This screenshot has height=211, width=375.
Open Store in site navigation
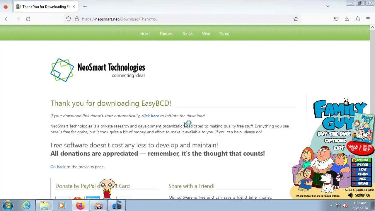tap(224, 34)
